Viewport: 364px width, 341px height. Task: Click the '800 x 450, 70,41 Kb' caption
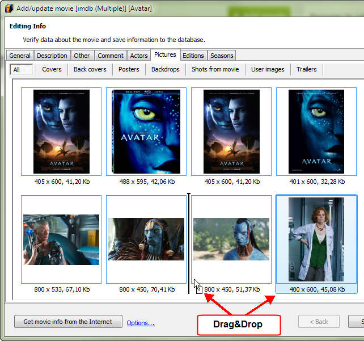(x=147, y=289)
